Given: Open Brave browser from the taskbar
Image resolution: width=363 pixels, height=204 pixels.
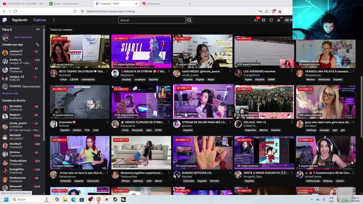Looking at the screenshot, I should 98,199.
